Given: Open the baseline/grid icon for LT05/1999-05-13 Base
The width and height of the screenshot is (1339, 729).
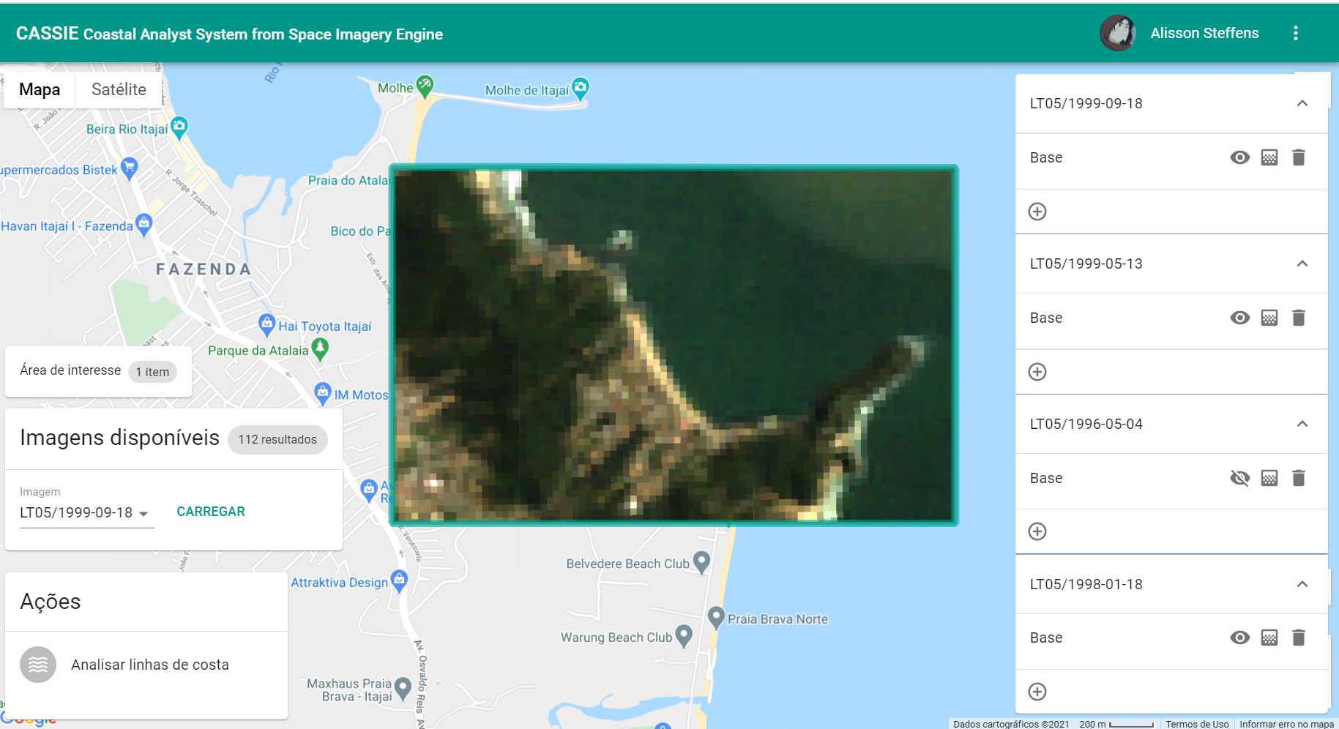Looking at the screenshot, I should point(1269,318).
